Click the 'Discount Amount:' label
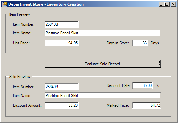The width and height of the screenshot is (178, 123). pyautogui.click(x=27, y=105)
